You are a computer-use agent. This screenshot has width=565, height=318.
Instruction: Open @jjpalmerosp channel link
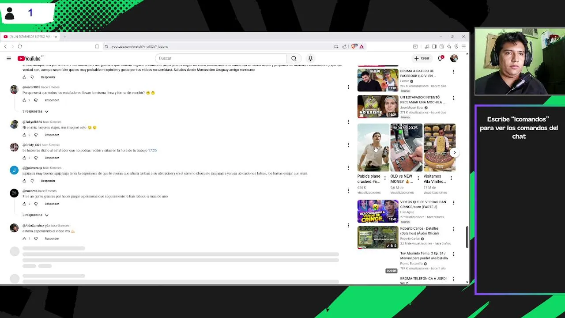[x=32, y=168]
